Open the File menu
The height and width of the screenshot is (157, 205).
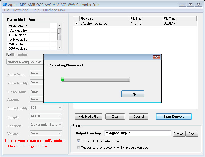(x=6, y=10)
